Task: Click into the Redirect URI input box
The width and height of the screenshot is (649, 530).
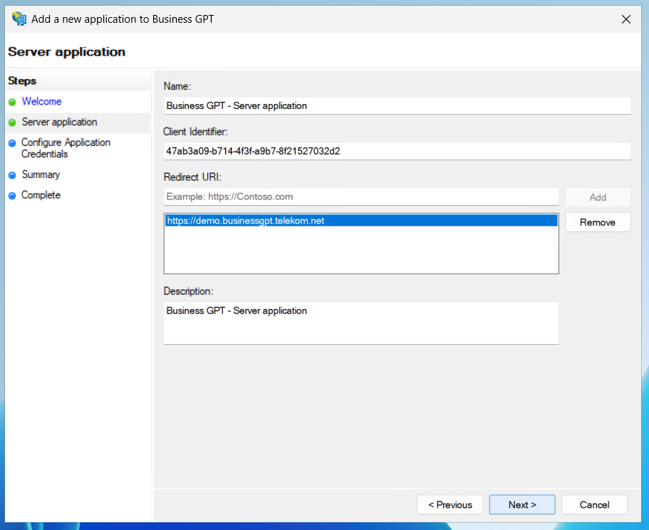Action: point(361,197)
